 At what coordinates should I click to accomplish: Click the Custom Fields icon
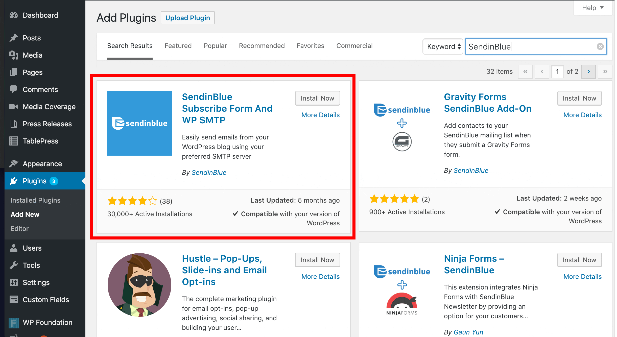pyautogui.click(x=14, y=300)
